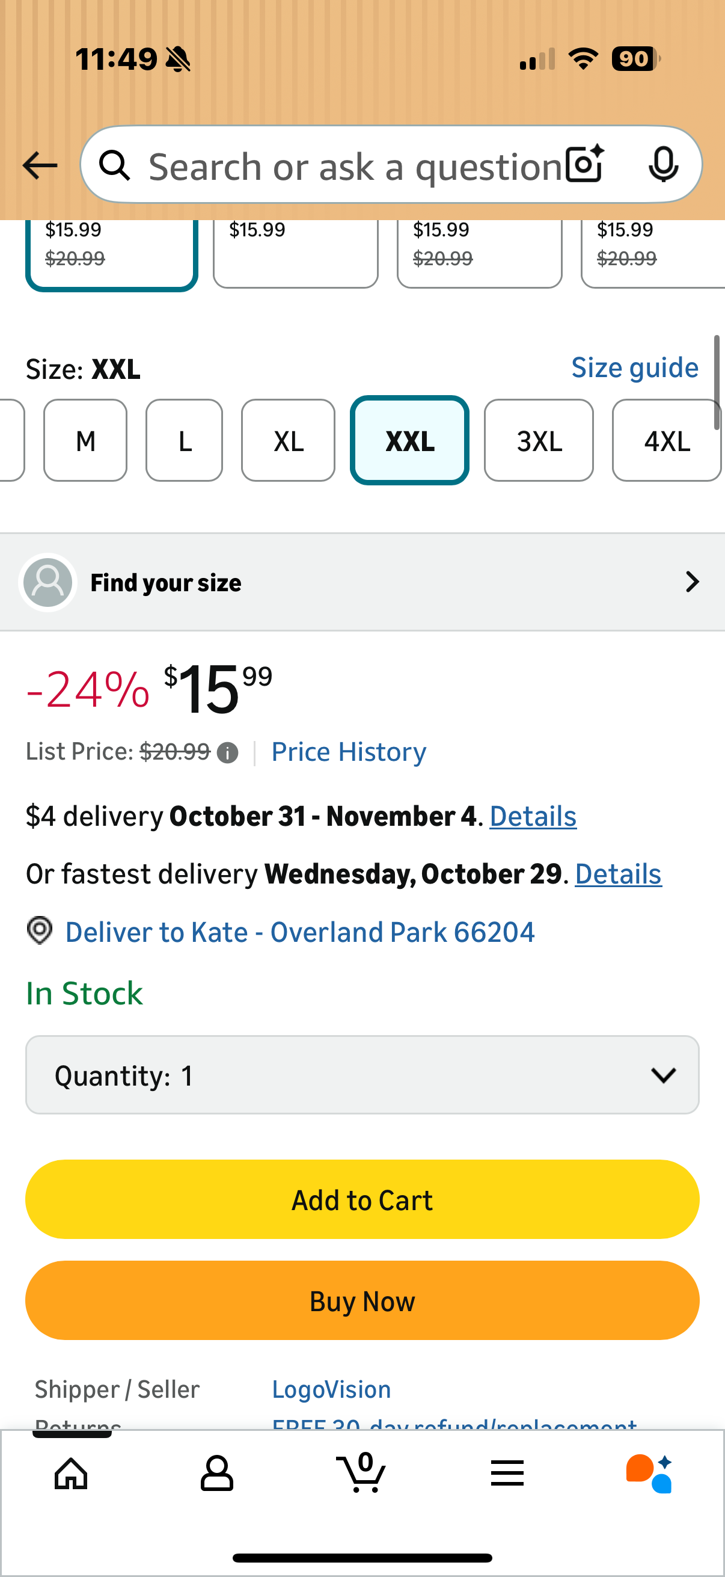The width and height of the screenshot is (725, 1577).
Task: Tap the Add to Cart button
Action: coord(362,1199)
